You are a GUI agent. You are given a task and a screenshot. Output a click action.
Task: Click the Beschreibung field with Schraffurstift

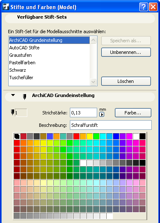tap(111, 125)
